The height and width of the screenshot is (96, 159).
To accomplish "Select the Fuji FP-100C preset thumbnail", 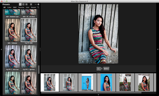I will tap(29, 30).
